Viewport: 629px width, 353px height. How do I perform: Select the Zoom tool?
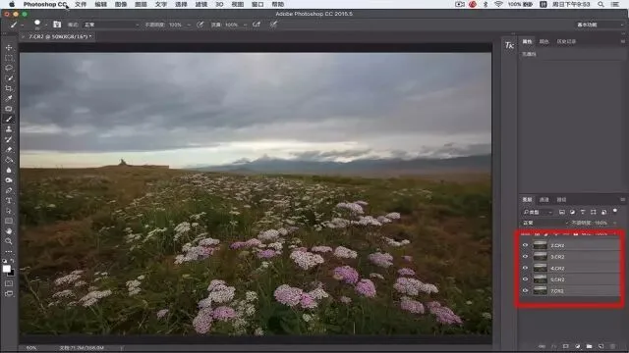point(9,241)
